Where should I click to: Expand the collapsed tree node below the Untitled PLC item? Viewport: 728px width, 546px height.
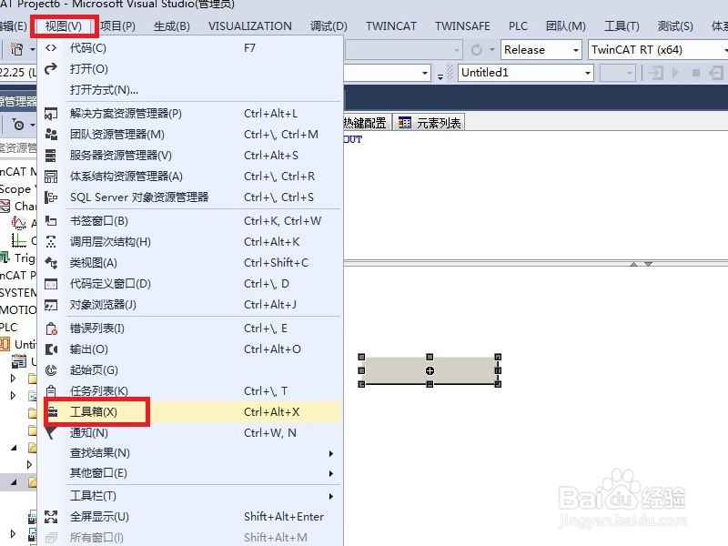tap(13, 379)
